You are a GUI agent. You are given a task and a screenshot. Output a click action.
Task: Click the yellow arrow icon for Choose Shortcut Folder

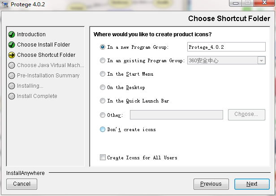coord(12,55)
